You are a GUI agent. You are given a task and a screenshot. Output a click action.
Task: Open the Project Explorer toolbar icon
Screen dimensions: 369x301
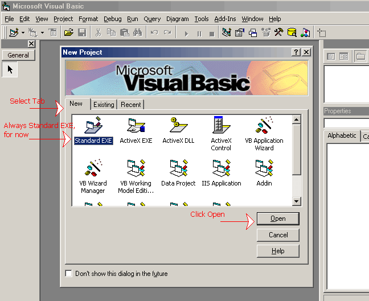tap(227, 32)
